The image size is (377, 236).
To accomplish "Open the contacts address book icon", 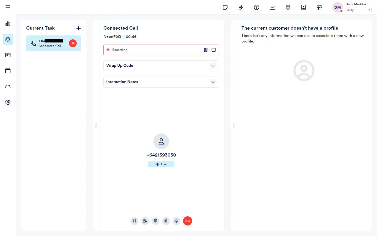I will (304, 7).
